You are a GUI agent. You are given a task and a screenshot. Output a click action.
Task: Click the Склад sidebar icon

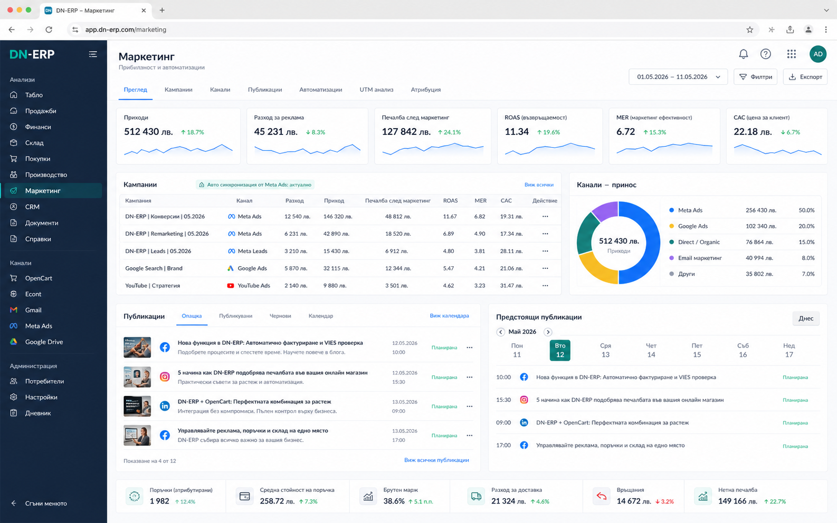14,142
